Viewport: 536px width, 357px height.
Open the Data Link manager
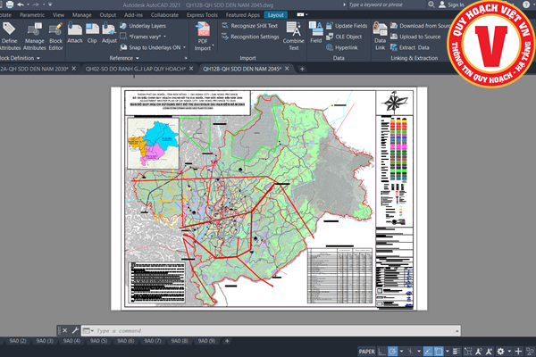pyautogui.click(x=380, y=34)
